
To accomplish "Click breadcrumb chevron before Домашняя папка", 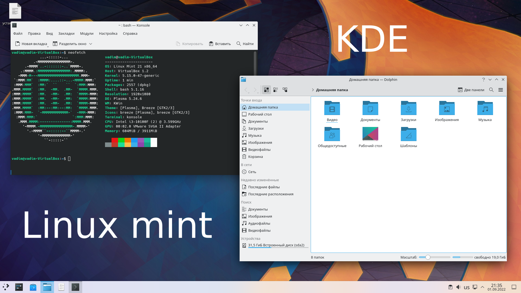I will coord(313,90).
